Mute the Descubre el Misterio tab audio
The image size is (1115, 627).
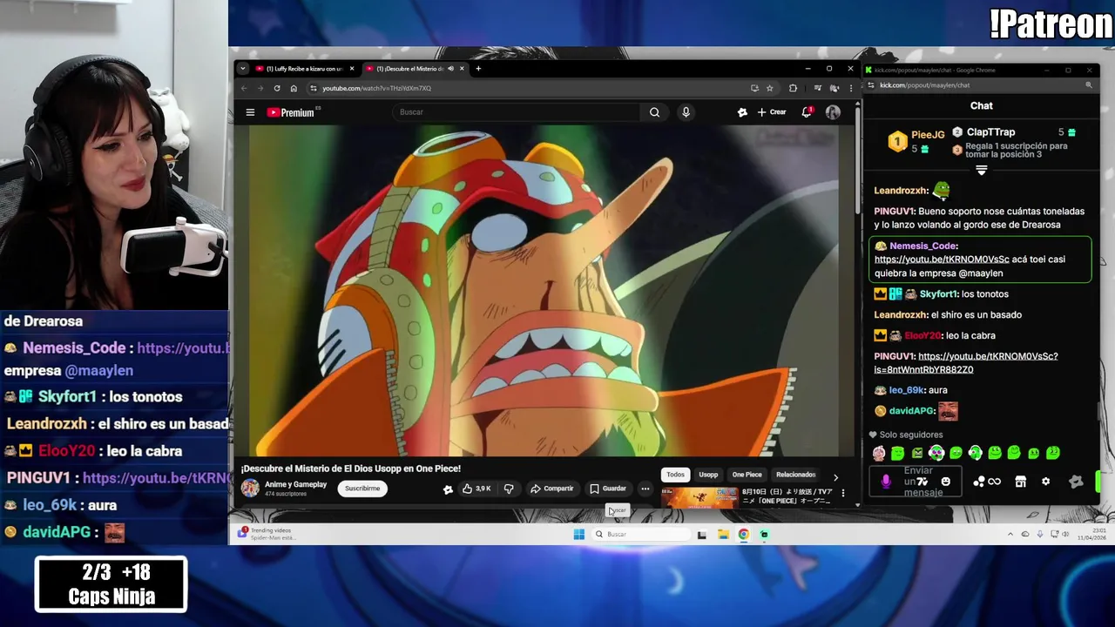point(450,69)
